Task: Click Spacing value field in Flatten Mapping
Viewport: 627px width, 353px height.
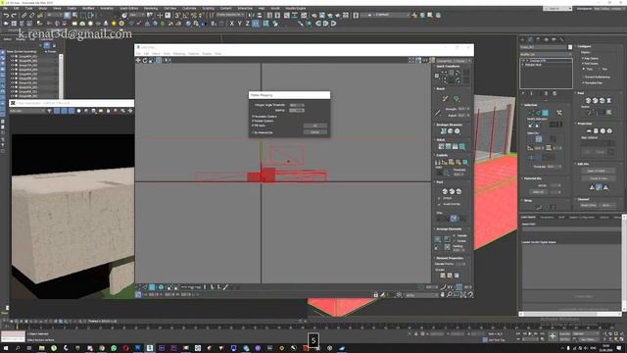Action: (297, 110)
